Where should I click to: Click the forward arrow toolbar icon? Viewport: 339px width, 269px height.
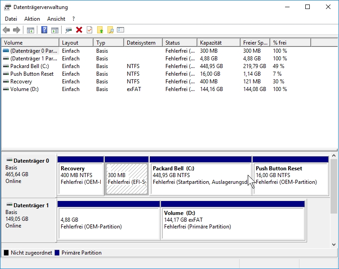17,30
